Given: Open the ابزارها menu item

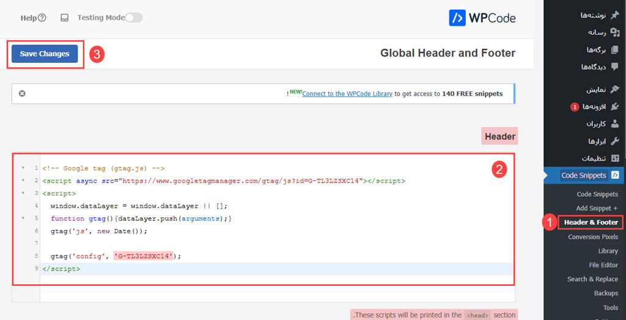Looking at the screenshot, I should tap(597, 141).
